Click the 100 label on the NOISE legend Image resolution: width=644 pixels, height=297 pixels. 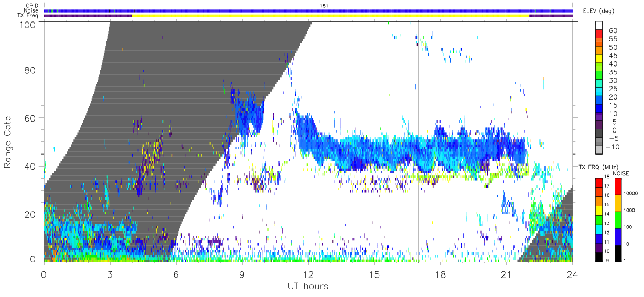(628, 227)
